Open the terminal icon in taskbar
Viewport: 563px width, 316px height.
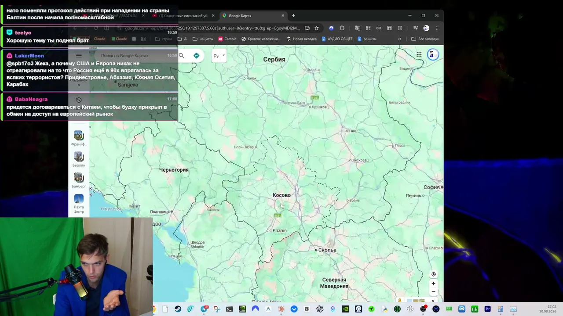click(229, 309)
